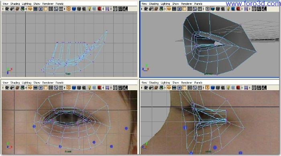Toggle Safe Action in front panel toolbar
The image size is (281, 156).
pyautogui.click(x=56, y=87)
